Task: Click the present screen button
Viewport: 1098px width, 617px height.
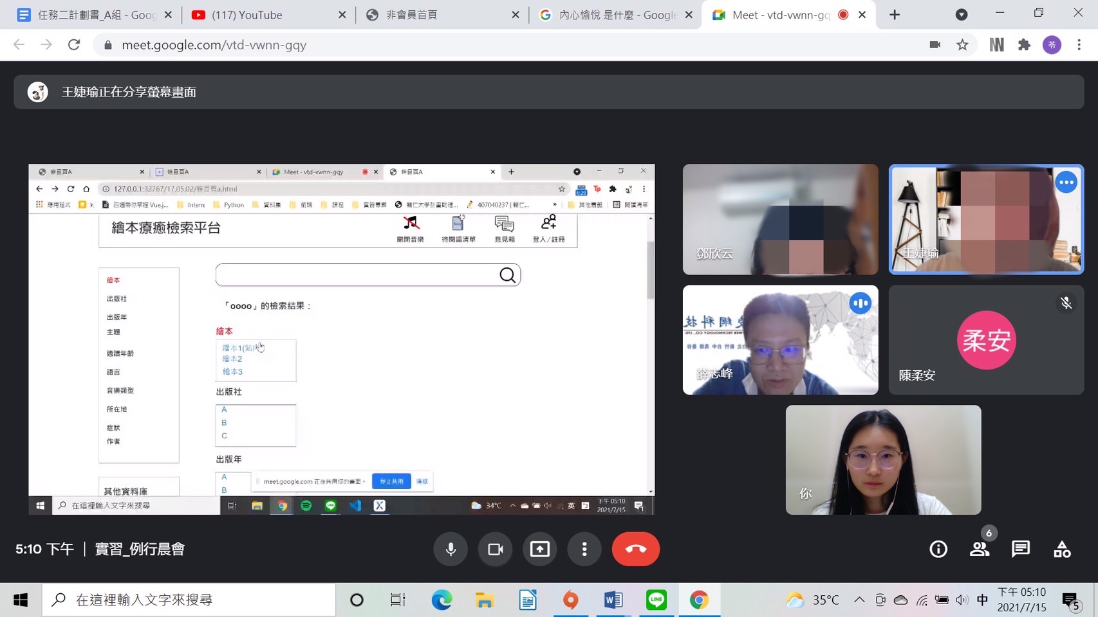Action: click(x=539, y=549)
